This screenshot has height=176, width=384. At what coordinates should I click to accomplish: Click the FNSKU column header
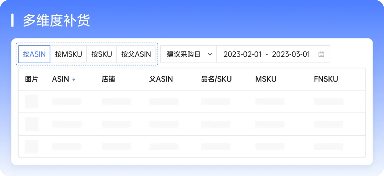click(x=326, y=79)
